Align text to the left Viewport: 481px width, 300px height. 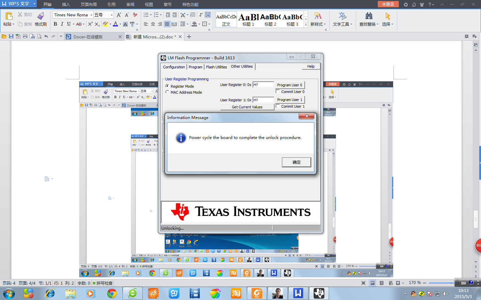146,24
